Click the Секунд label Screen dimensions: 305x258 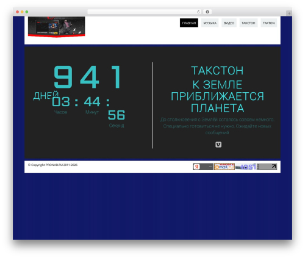point(117,126)
